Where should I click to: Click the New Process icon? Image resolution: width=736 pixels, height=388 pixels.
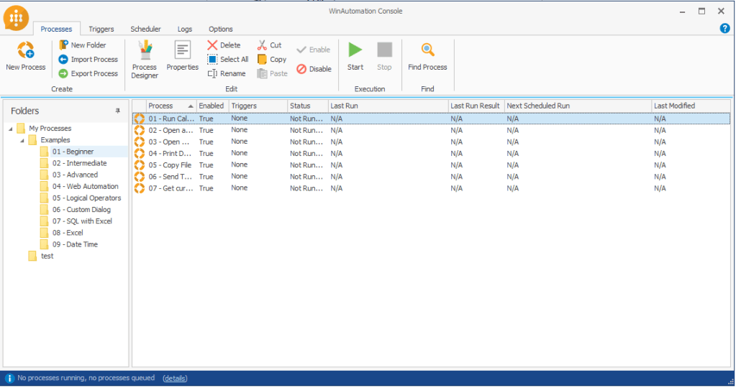coord(25,50)
